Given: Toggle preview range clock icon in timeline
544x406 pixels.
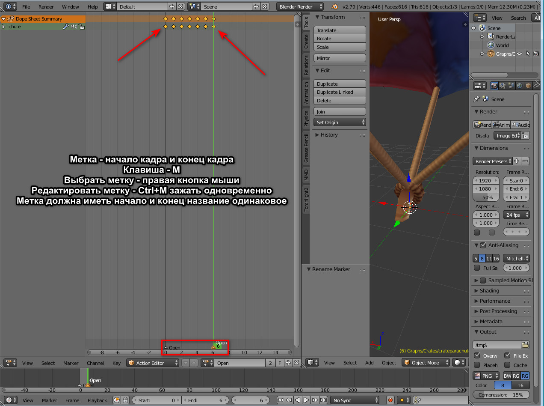Looking at the screenshot, I should click(117, 400).
